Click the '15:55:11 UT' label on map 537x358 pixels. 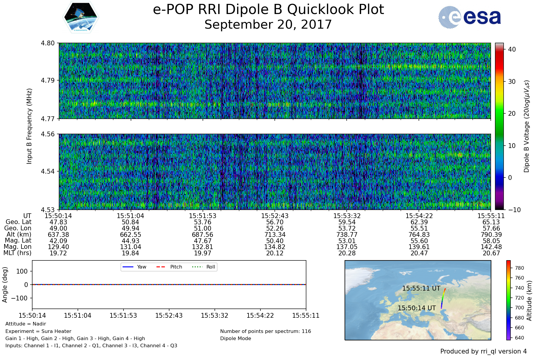(x=421, y=288)
